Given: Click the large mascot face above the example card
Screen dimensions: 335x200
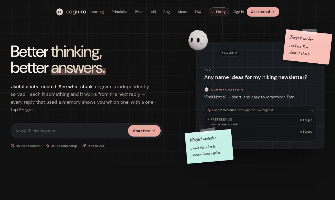Looking at the screenshot, I should (198, 40).
